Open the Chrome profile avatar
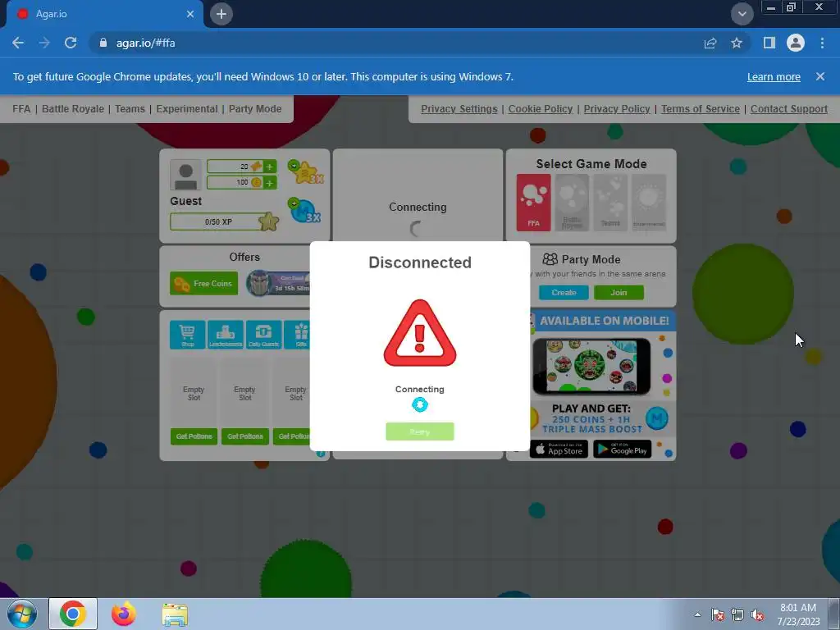 click(796, 43)
